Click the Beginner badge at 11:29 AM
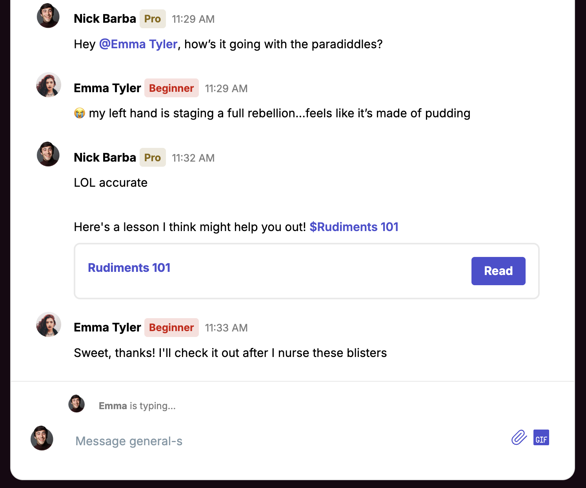Screen dimensions: 586x488 click(x=171, y=88)
